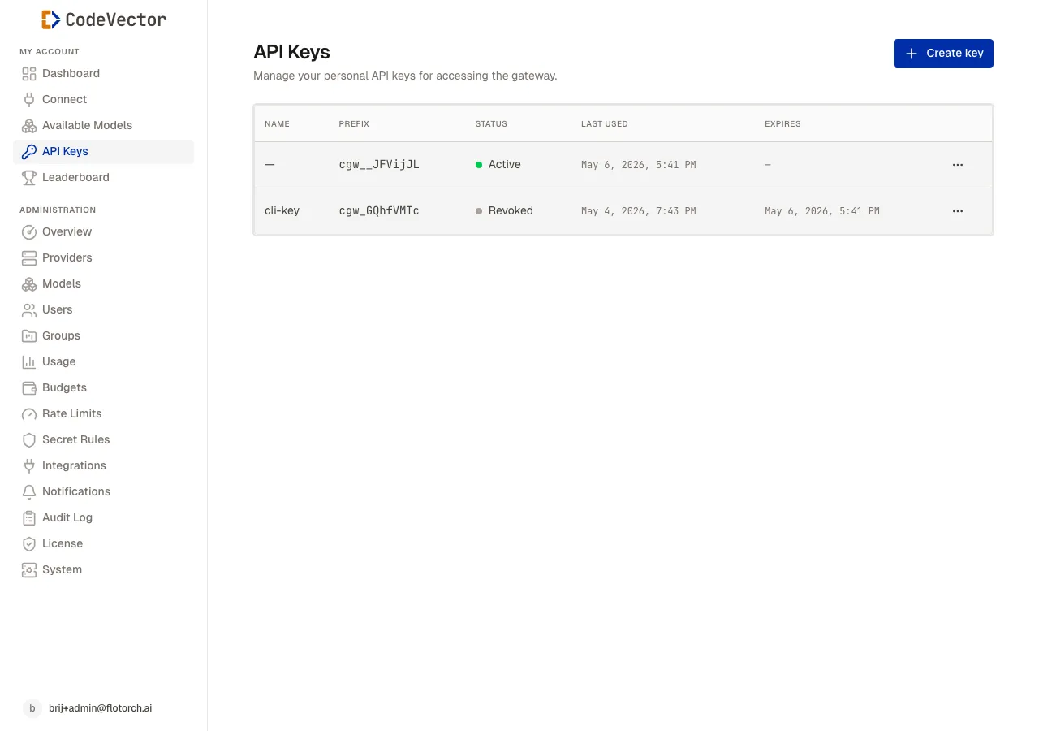Open actions menu for cli-key row
Viewport: 1039px width, 731px height.
[958, 211]
